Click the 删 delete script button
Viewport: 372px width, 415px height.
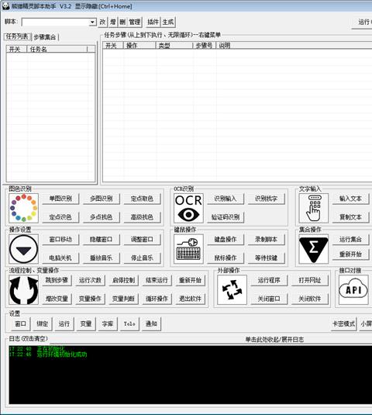[x=122, y=22]
